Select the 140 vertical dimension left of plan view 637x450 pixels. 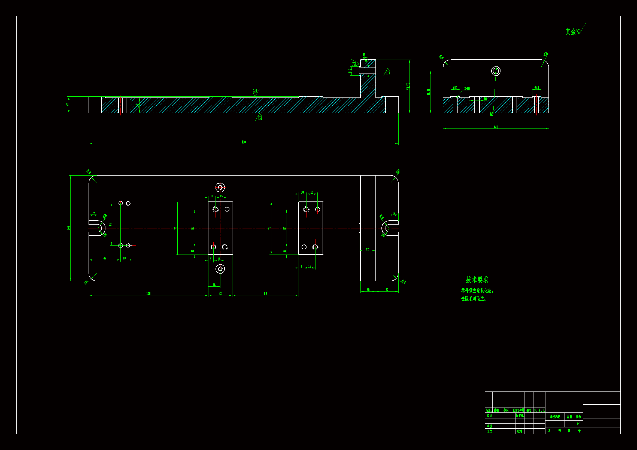pyautogui.click(x=69, y=228)
